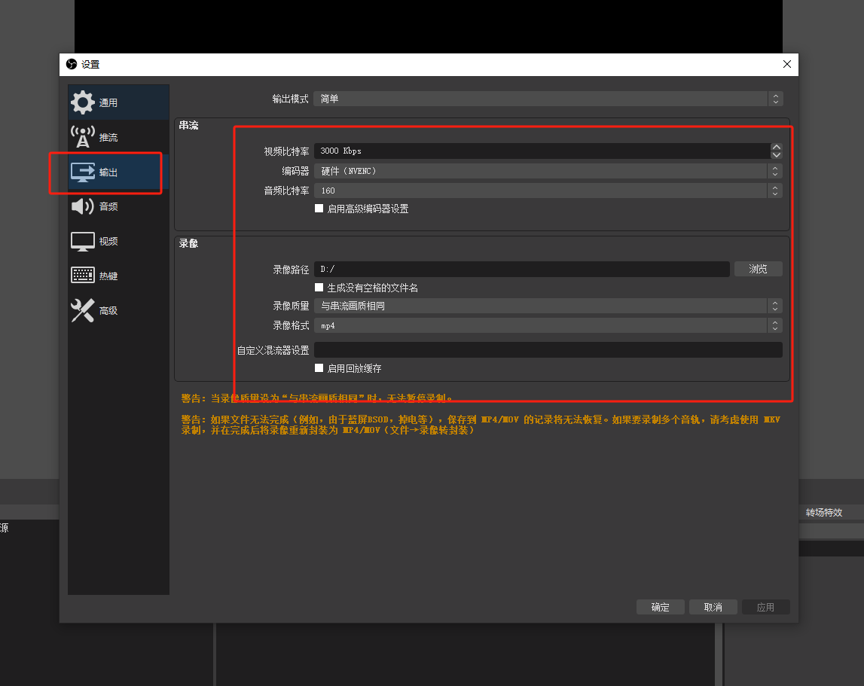The width and height of the screenshot is (864, 686).
Task: Increase 视频比特率 with up arrow
Action: coord(776,148)
